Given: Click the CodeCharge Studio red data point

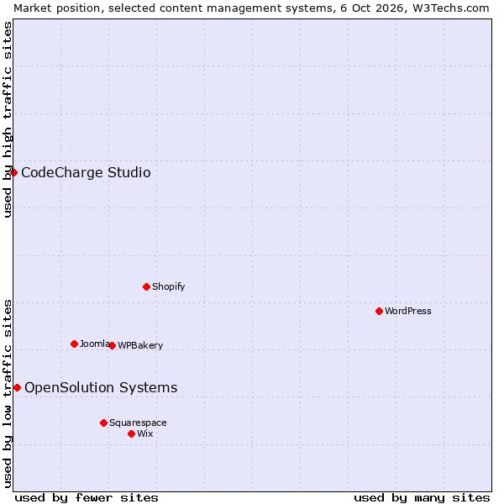Looking at the screenshot, I should (x=13, y=172).
